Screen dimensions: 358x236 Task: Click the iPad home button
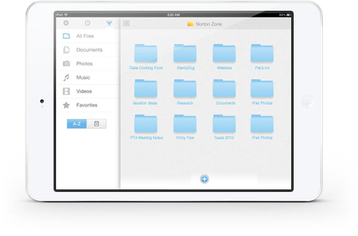click(308, 101)
